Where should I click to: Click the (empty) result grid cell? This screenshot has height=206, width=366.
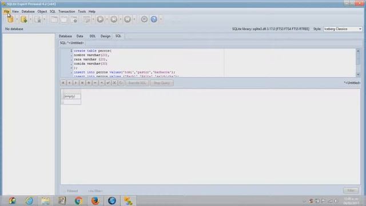click(x=72, y=96)
